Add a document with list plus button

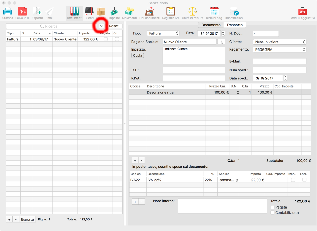point(9,219)
